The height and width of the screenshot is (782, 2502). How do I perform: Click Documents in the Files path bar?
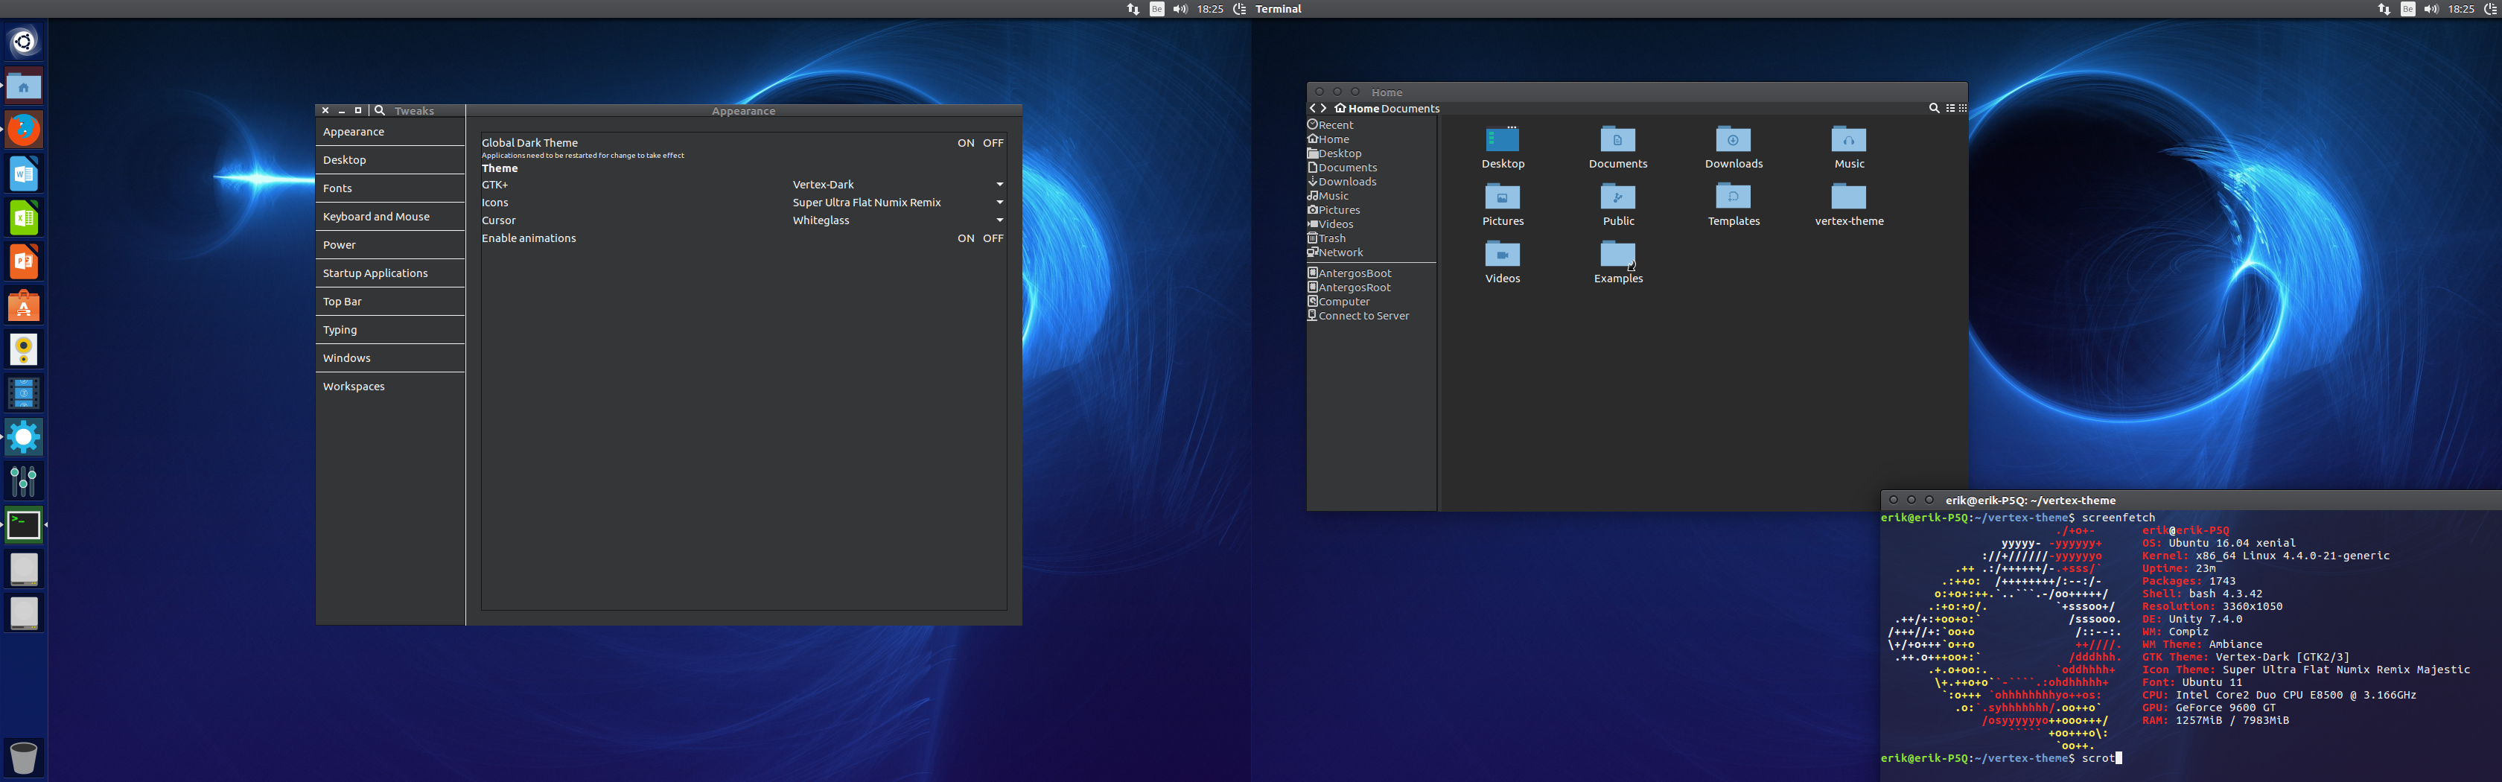point(1410,109)
